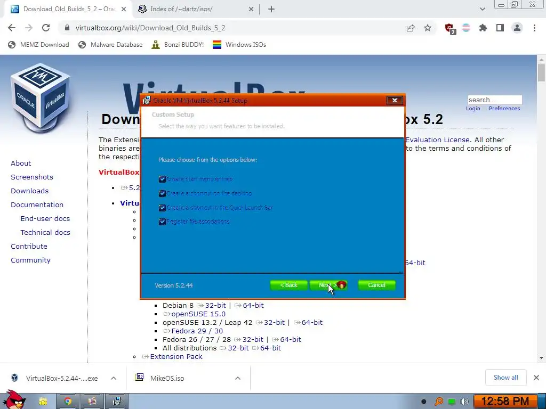Cancel the VirtualBox setup wizard

[376, 285]
